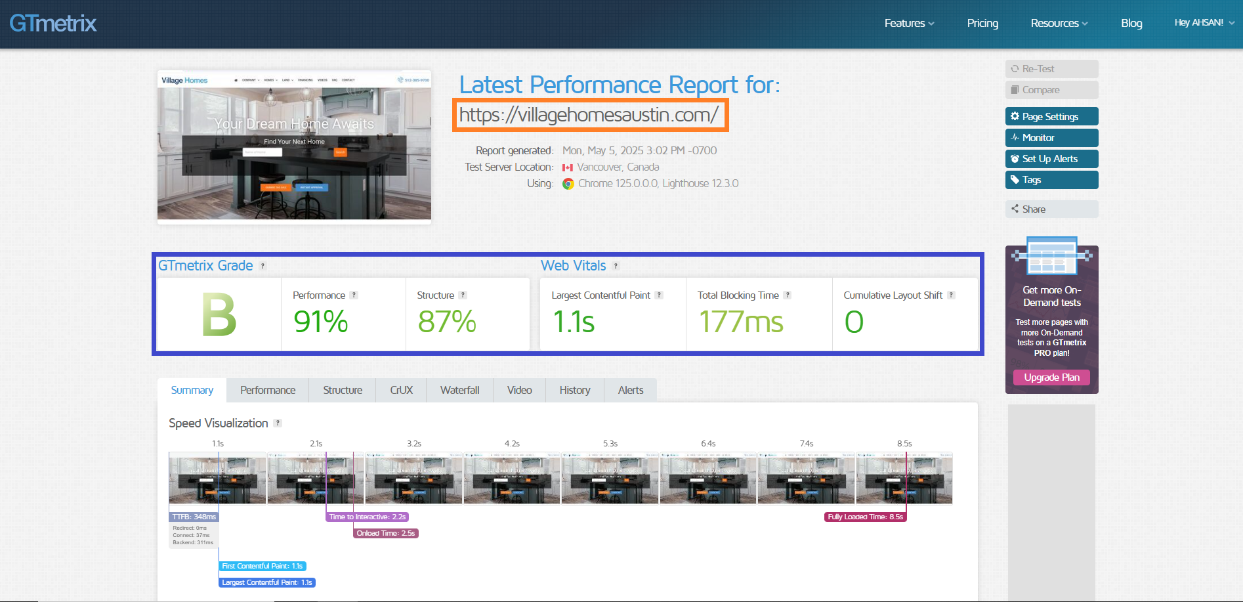Click the Structure score help icon
Viewport: 1243px width, 602px height.
click(463, 295)
